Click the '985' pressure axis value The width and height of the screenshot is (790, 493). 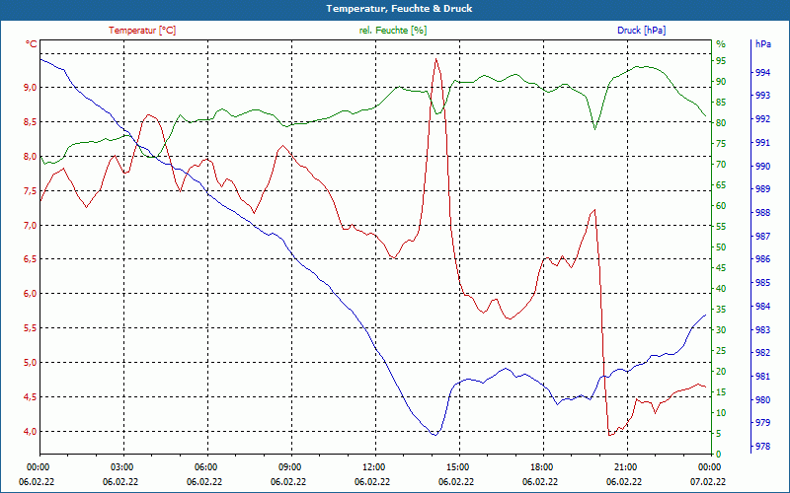coord(762,283)
